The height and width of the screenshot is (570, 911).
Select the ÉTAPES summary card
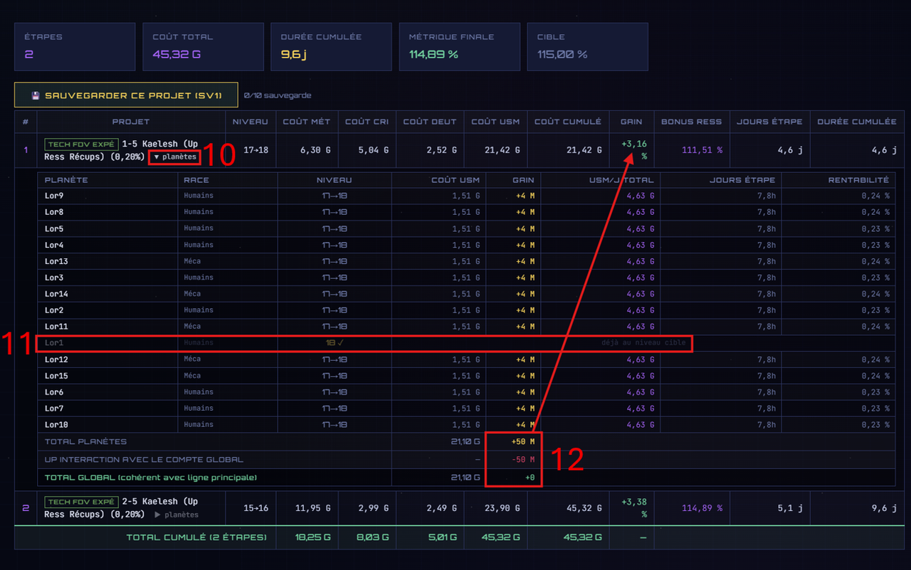(75, 47)
